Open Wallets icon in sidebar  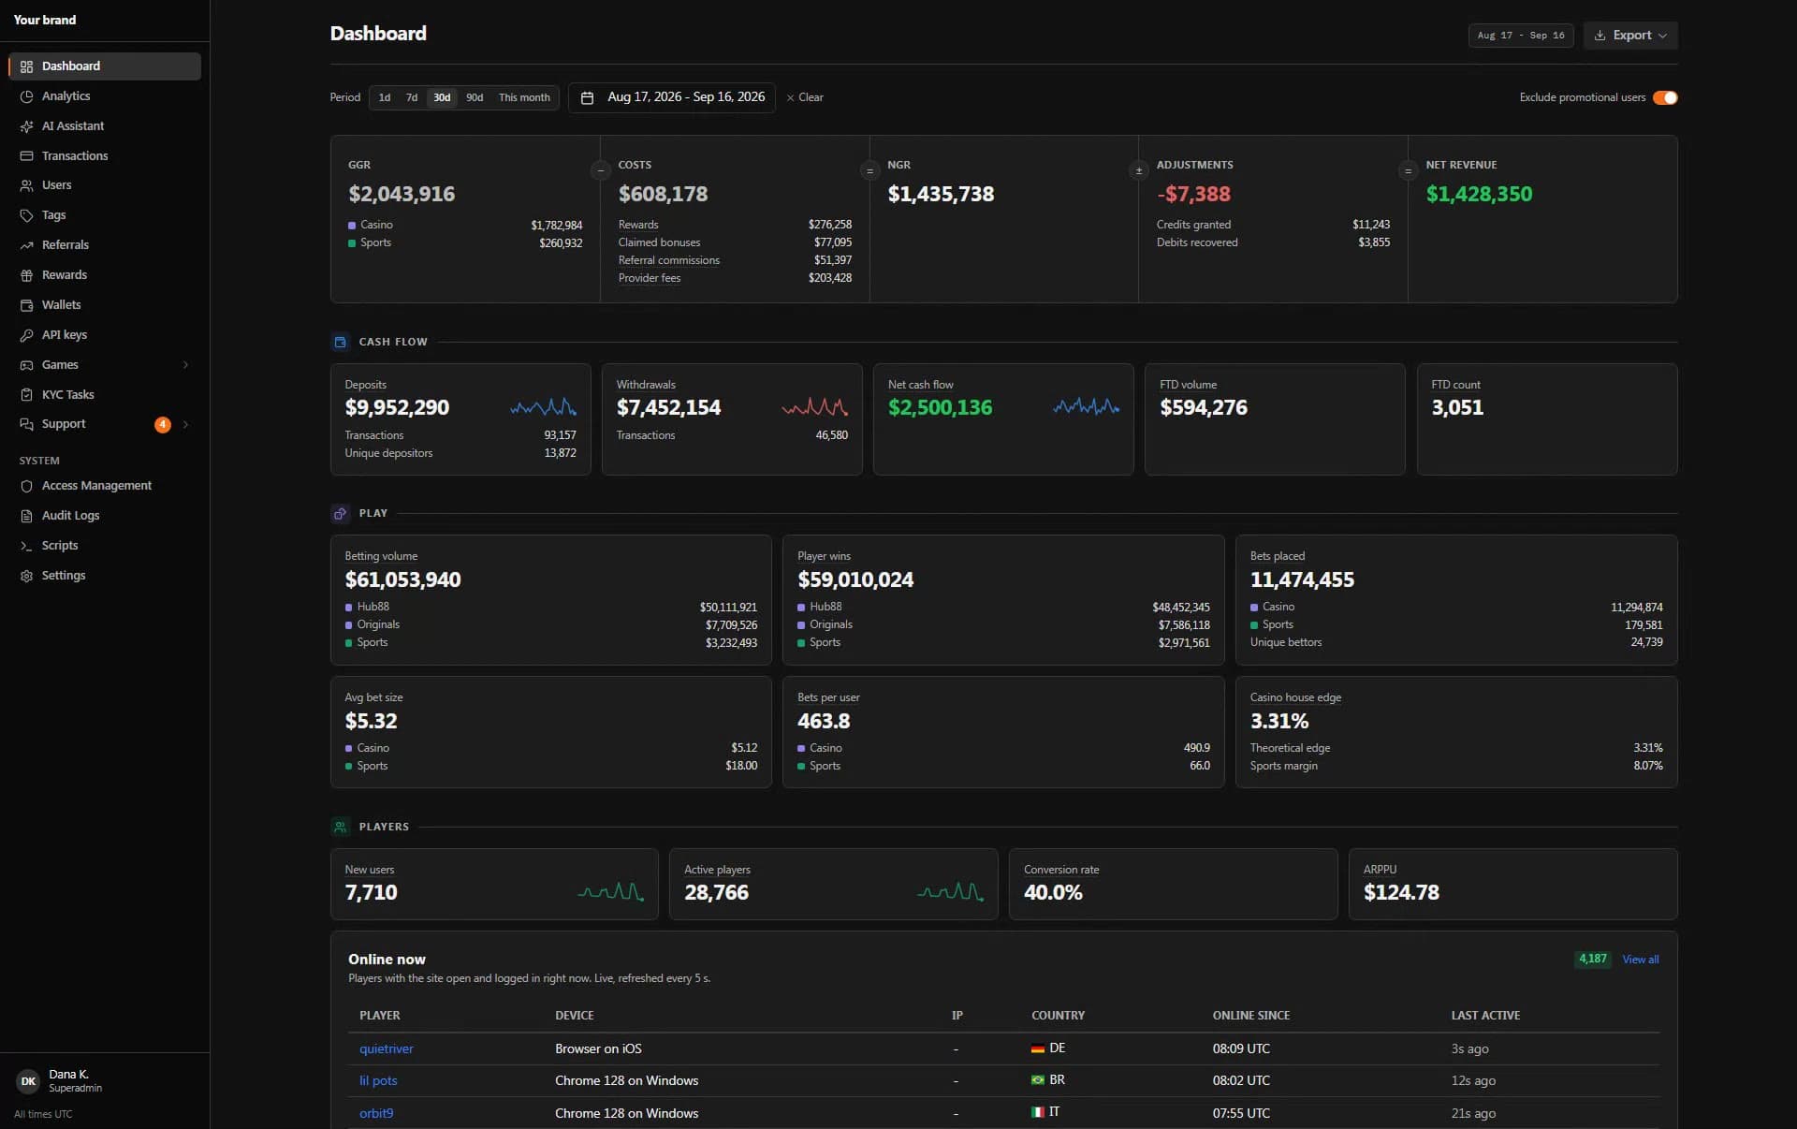point(26,305)
